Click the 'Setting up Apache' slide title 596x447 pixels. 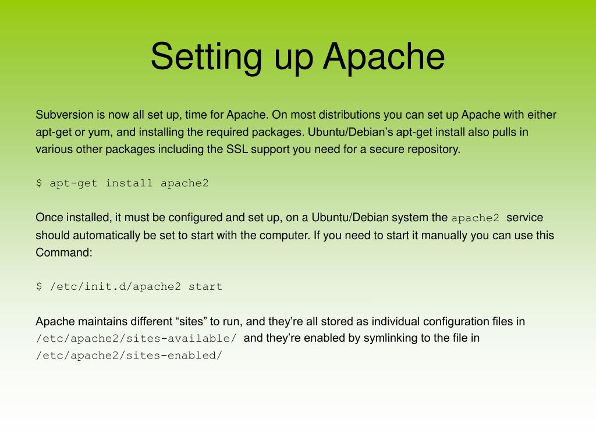coord(297,56)
